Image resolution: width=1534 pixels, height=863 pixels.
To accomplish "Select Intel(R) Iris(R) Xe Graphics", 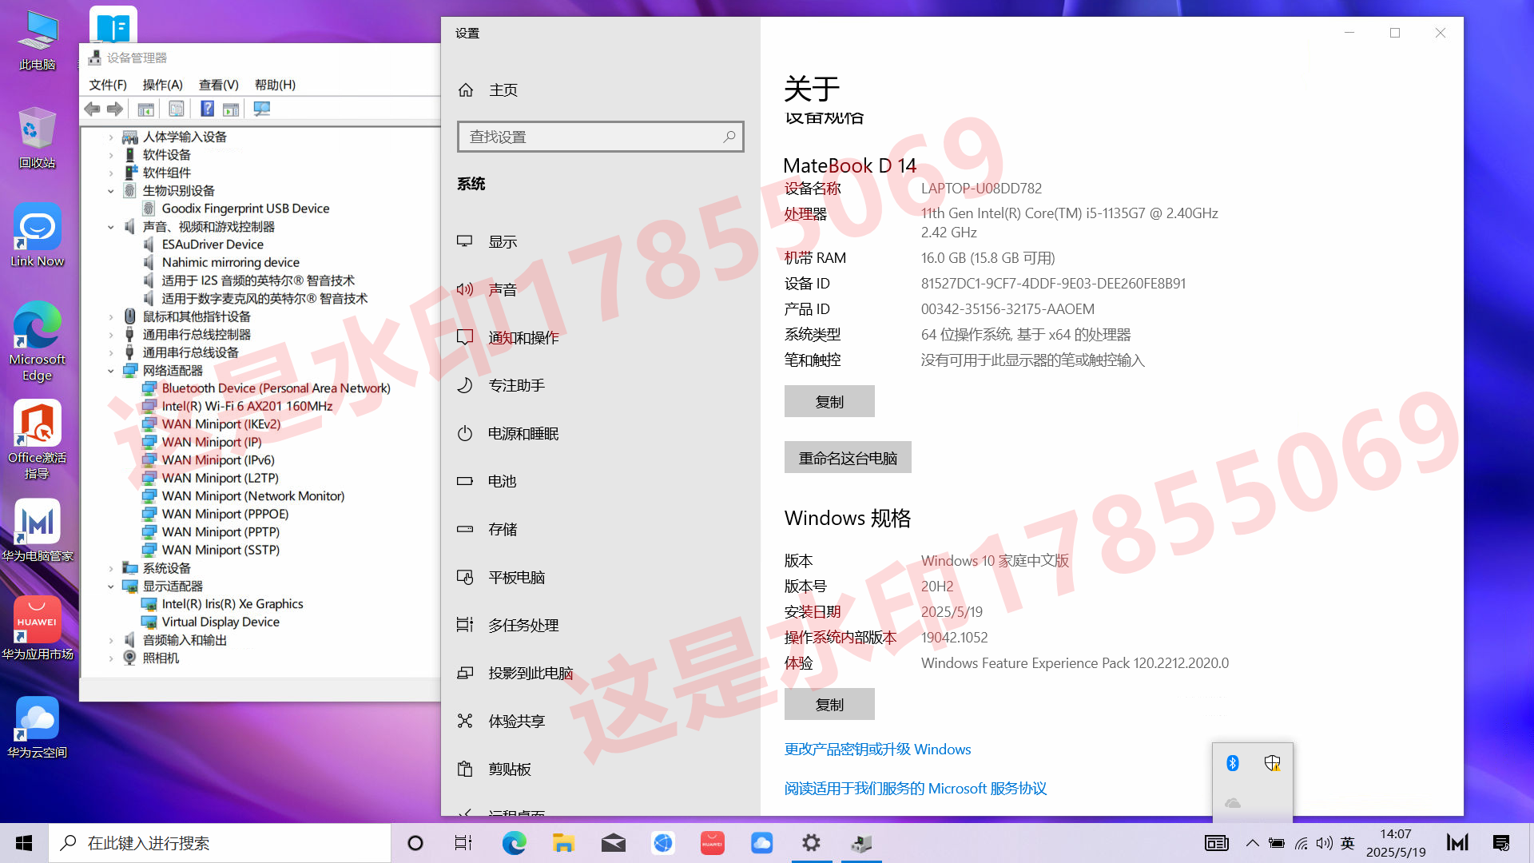I will click(x=232, y=604).
